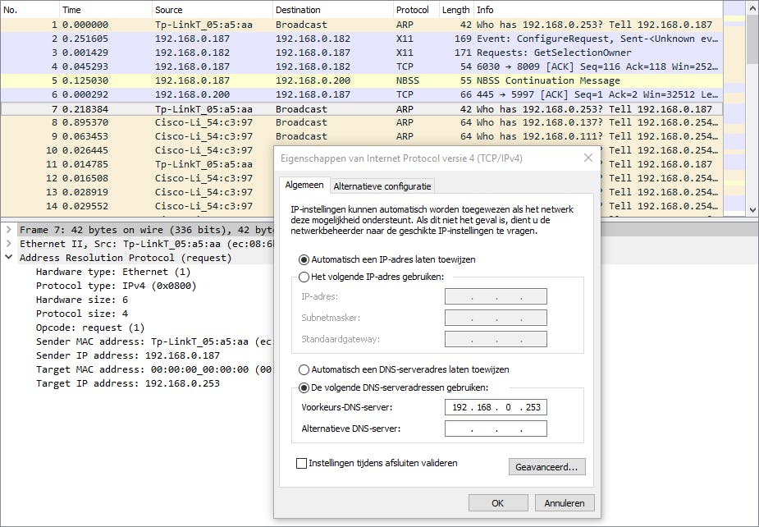Select packet 7 ARP request row
The height and width of the screenshot is (527, 759).
[361, 109]
